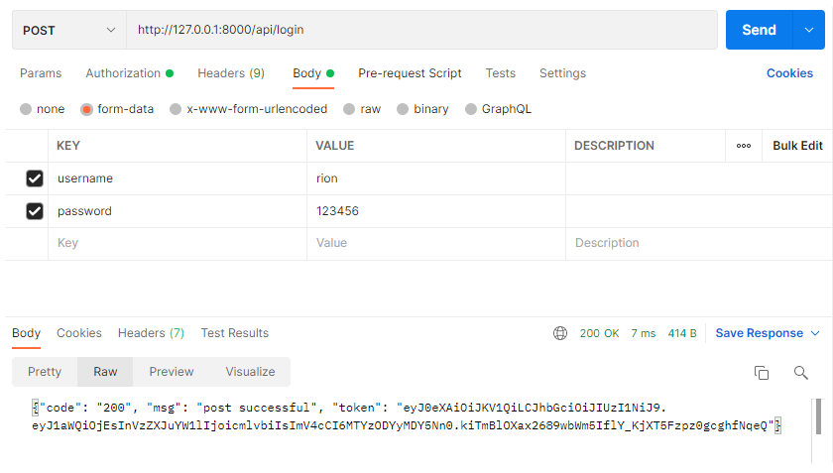Open search in response body
833x473 pixels.
click(800, 373)
